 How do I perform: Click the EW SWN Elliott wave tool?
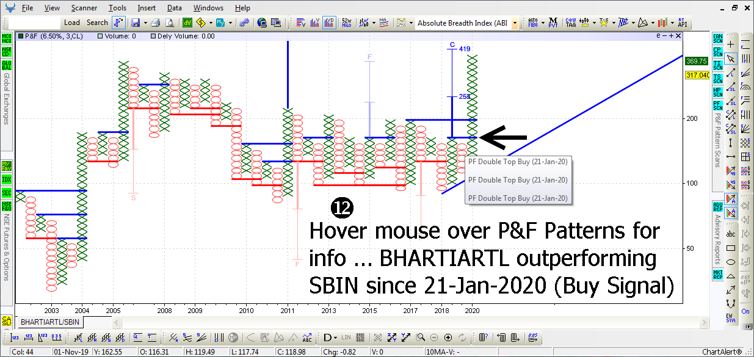pos(731,317)
